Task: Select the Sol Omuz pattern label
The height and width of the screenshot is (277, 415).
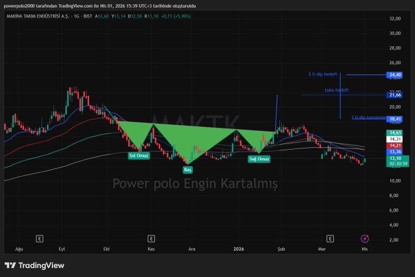Action: point(139,155)
